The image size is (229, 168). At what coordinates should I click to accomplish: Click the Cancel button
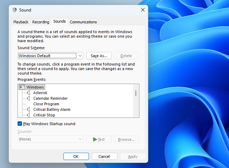click(104, 156)
